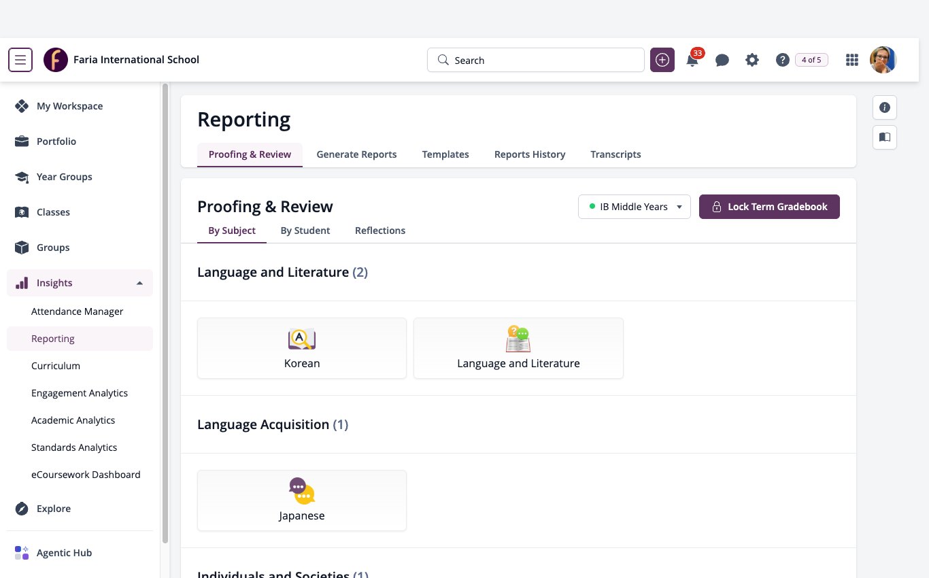
Task: Click the Classes icon in sidebar
Action: [22, 212]
